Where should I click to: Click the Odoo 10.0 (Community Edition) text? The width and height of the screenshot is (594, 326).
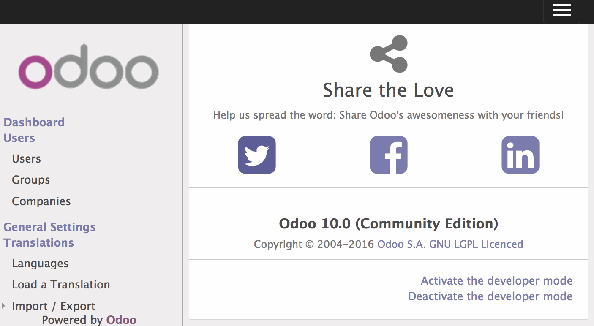pyautogui.click(x=389, y=223)
